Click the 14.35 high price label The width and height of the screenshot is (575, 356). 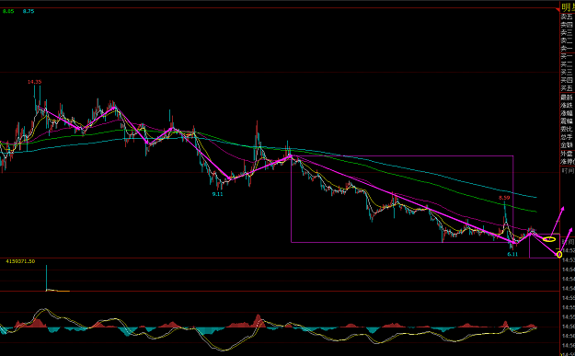click(x=35, y=82)
